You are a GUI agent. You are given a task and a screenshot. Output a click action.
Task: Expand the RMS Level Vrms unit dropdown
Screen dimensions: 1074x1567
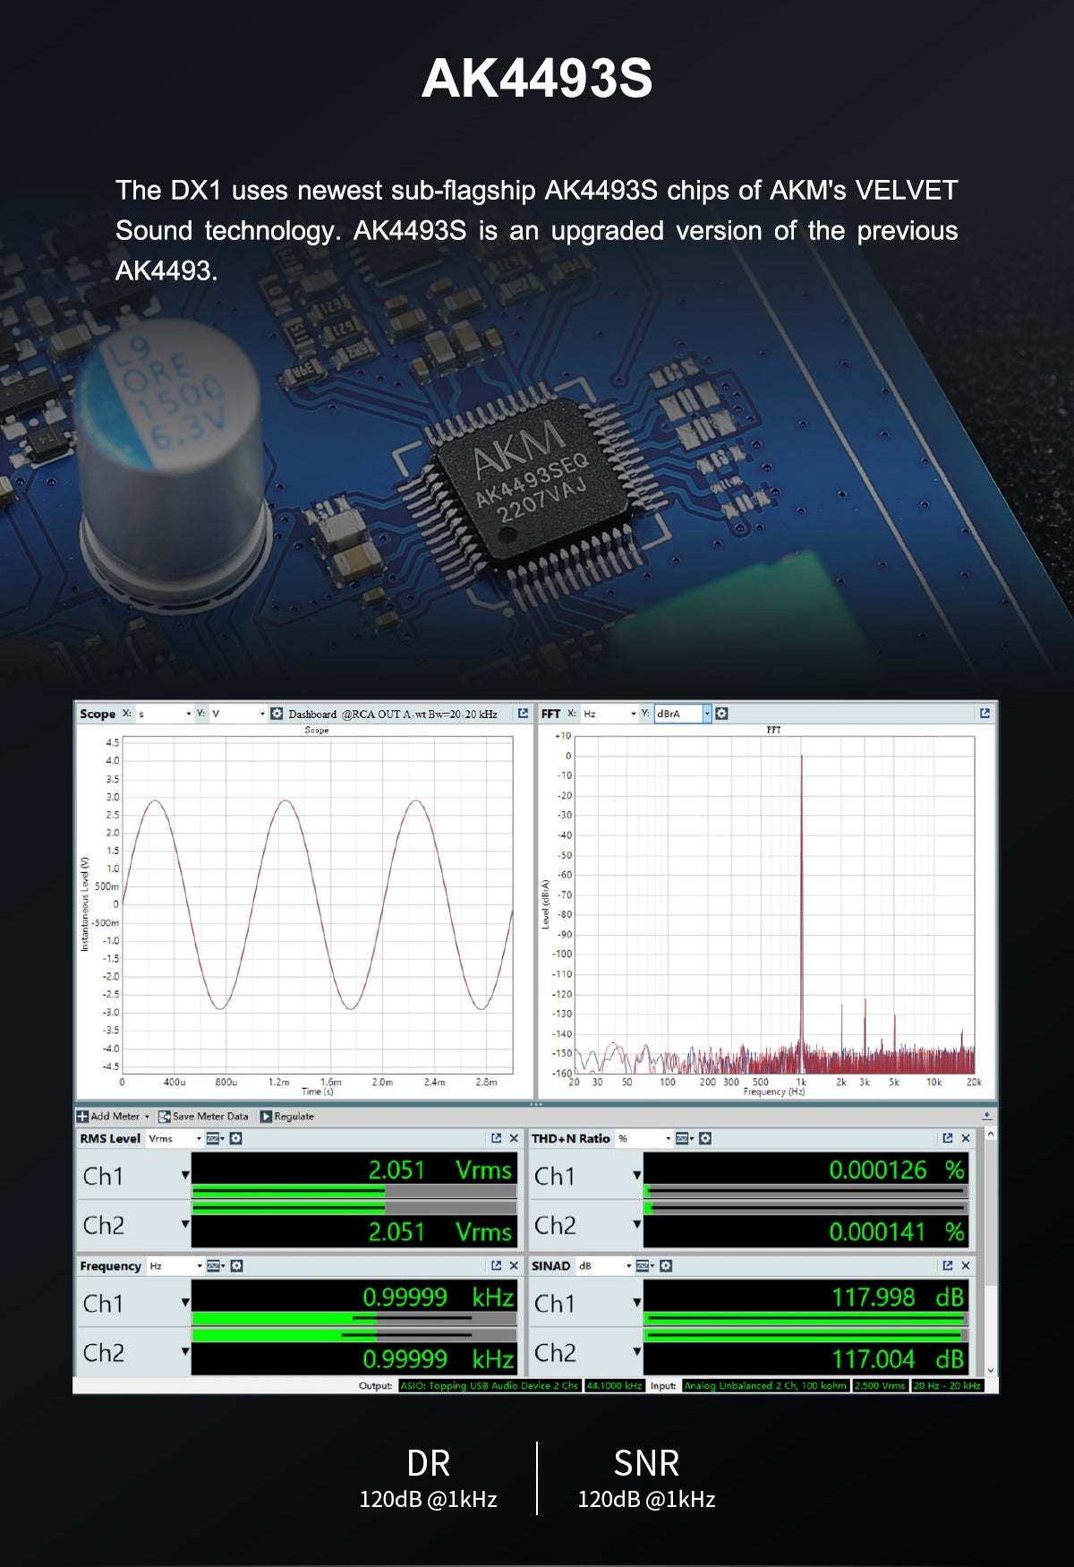[199, 1138]
